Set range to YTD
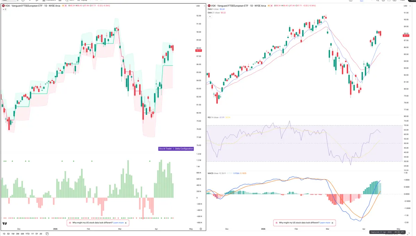Viewport: 416px width, 236px height. coord(27,234)
